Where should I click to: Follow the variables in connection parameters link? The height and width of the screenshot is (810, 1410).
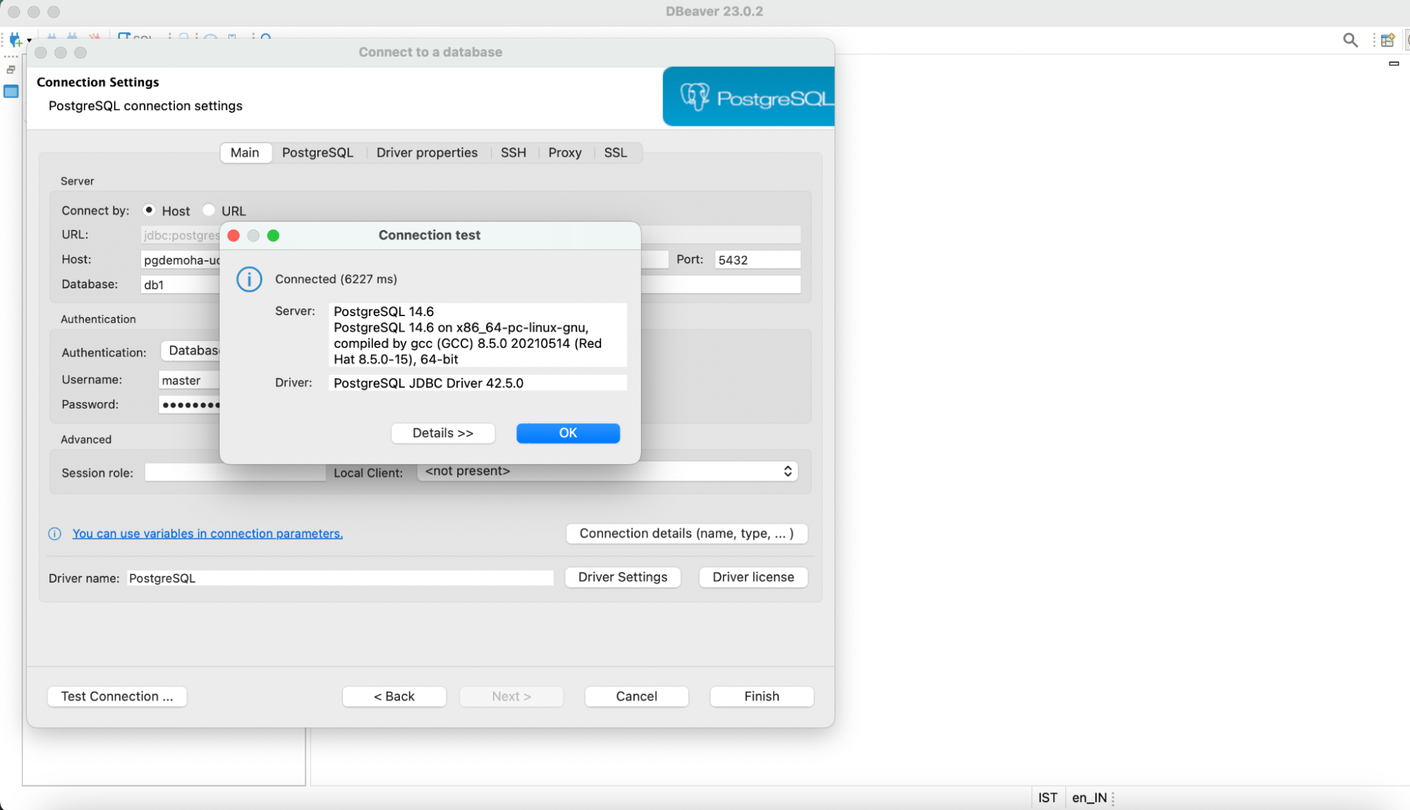pos(207,533)
